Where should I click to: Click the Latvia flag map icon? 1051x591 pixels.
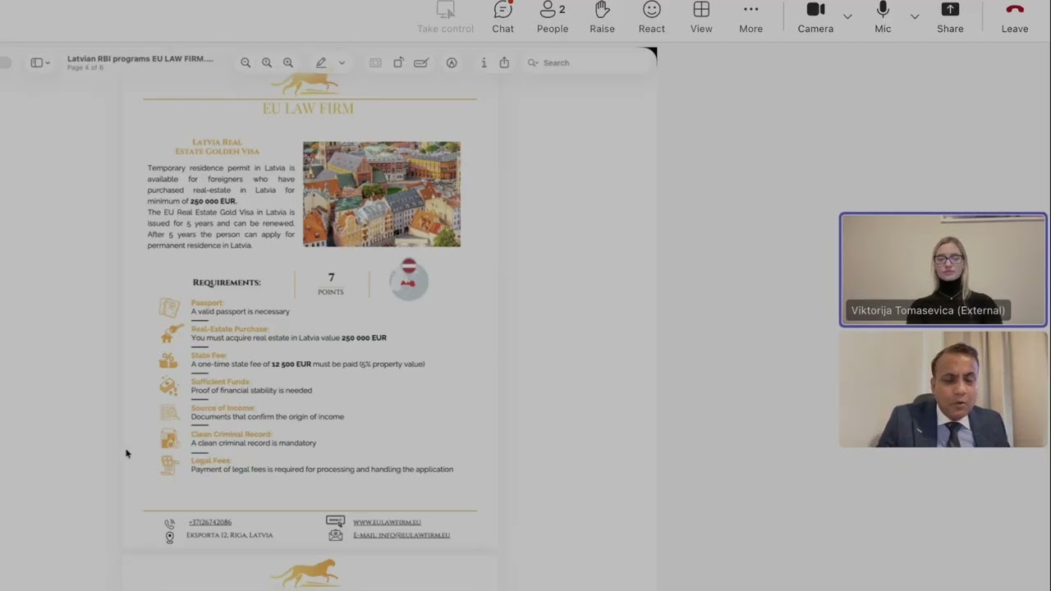409,279
